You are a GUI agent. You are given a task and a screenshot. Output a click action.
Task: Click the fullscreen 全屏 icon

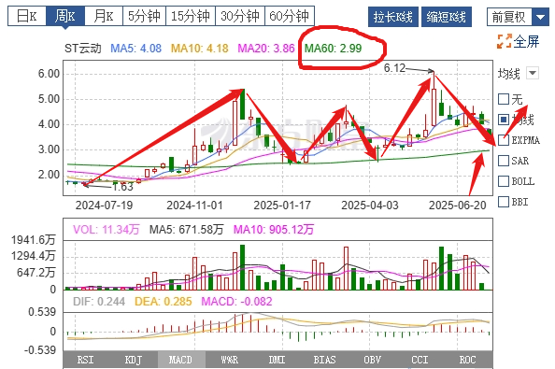[505, 41]
